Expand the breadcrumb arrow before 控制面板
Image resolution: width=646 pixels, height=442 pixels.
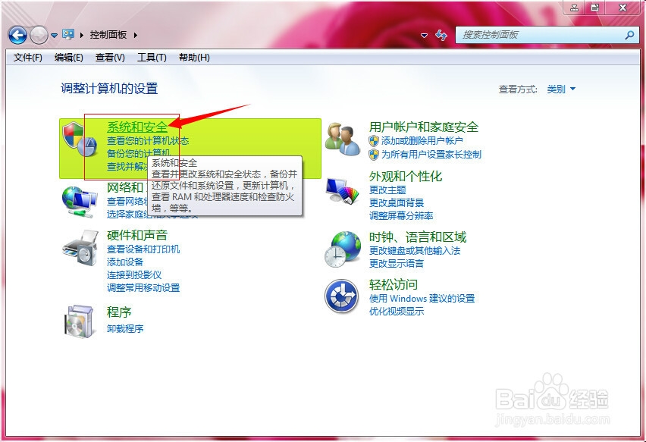tap(82, 36)
